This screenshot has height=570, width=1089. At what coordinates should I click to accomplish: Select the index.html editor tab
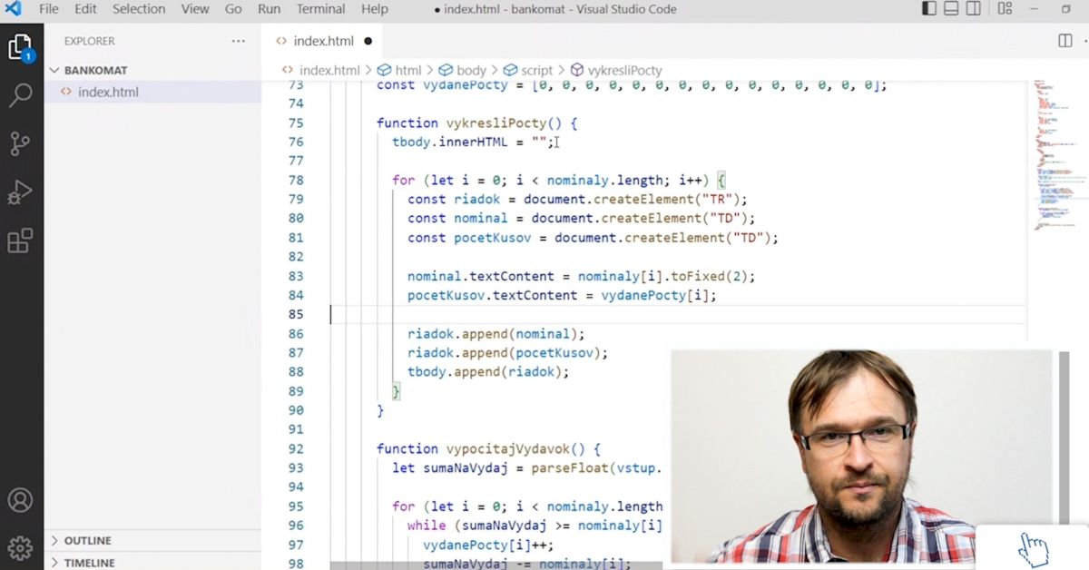(323, 41)
